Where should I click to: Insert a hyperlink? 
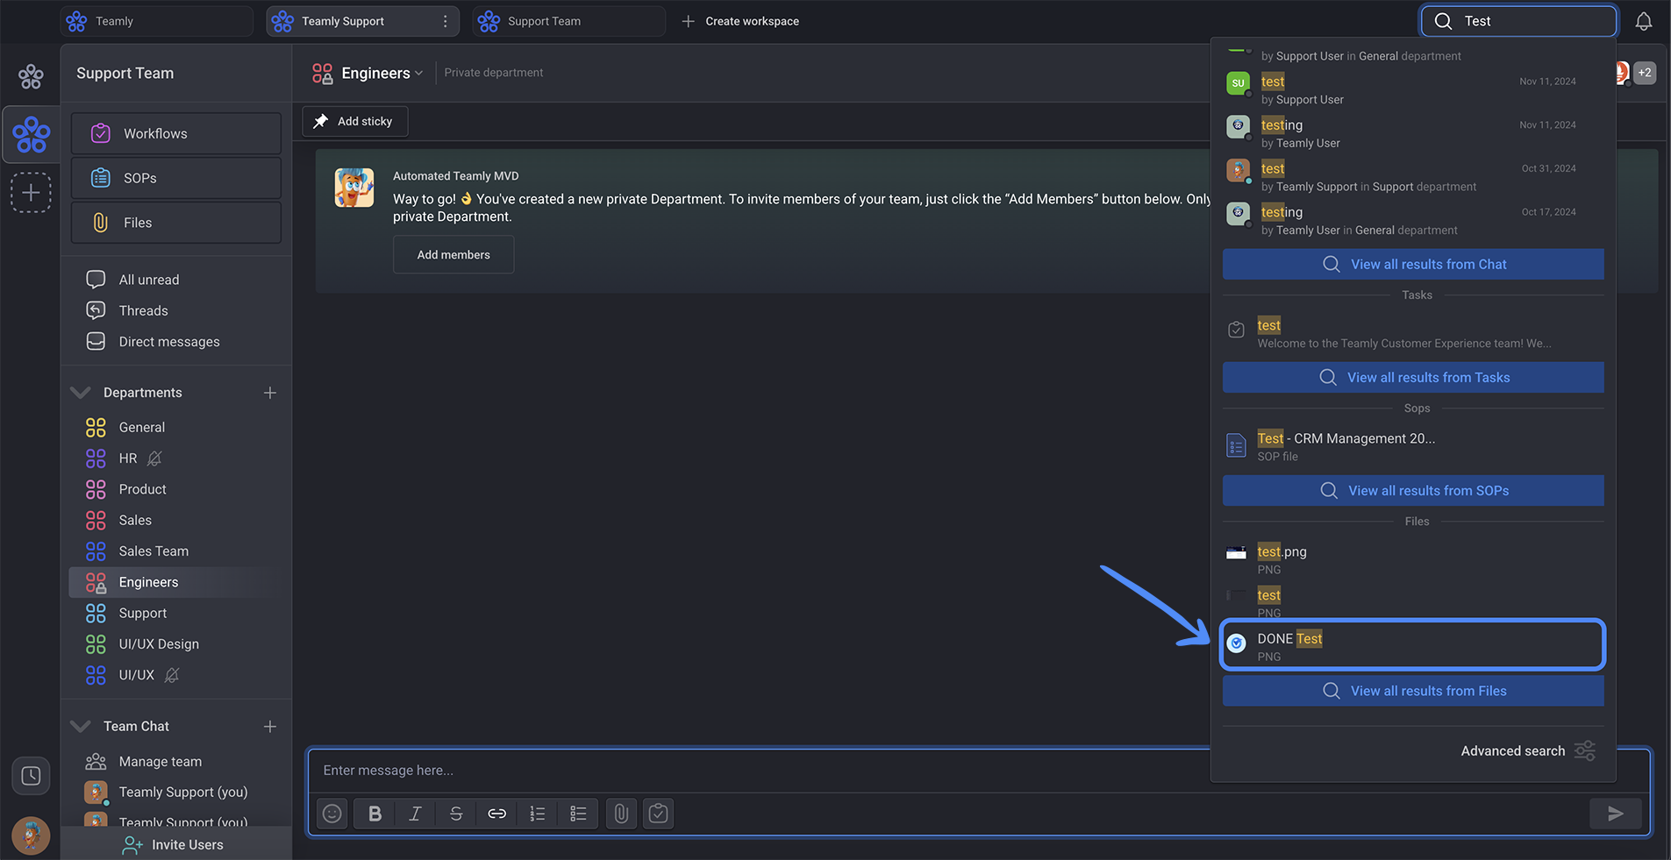[496, 814]
